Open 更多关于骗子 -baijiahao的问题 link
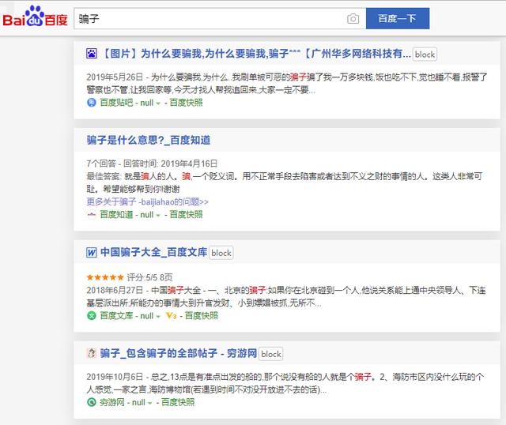The height and width of the screenshot is (425, 506). 148,202
